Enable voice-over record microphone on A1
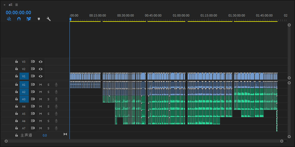295x147 pixels. coord(56,85)
